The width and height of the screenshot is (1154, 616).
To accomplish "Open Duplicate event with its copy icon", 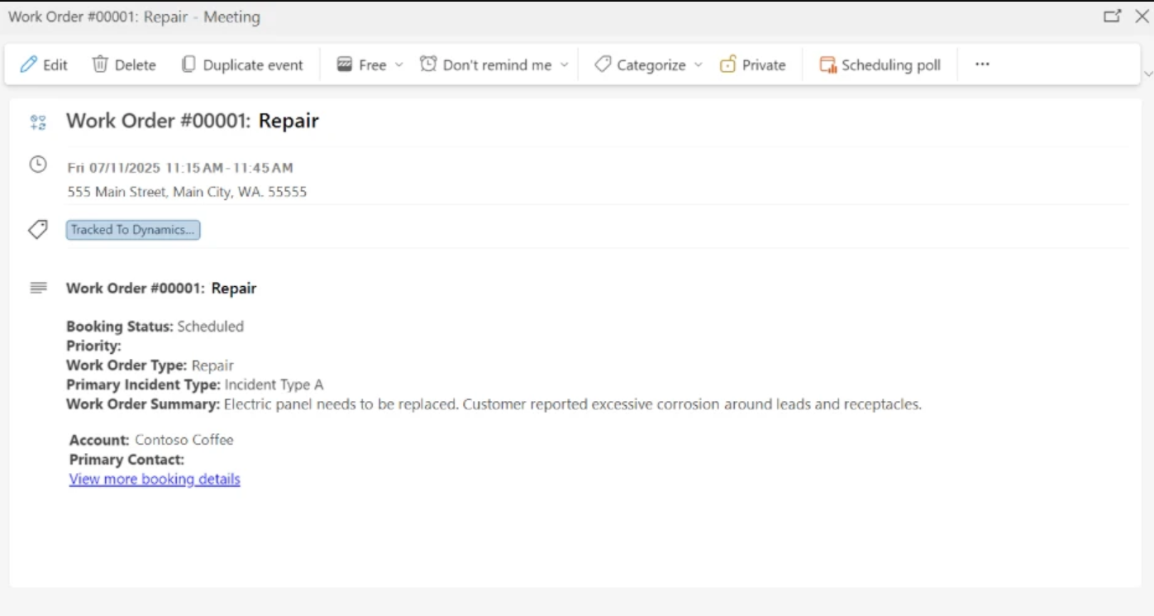I will 188,64.
